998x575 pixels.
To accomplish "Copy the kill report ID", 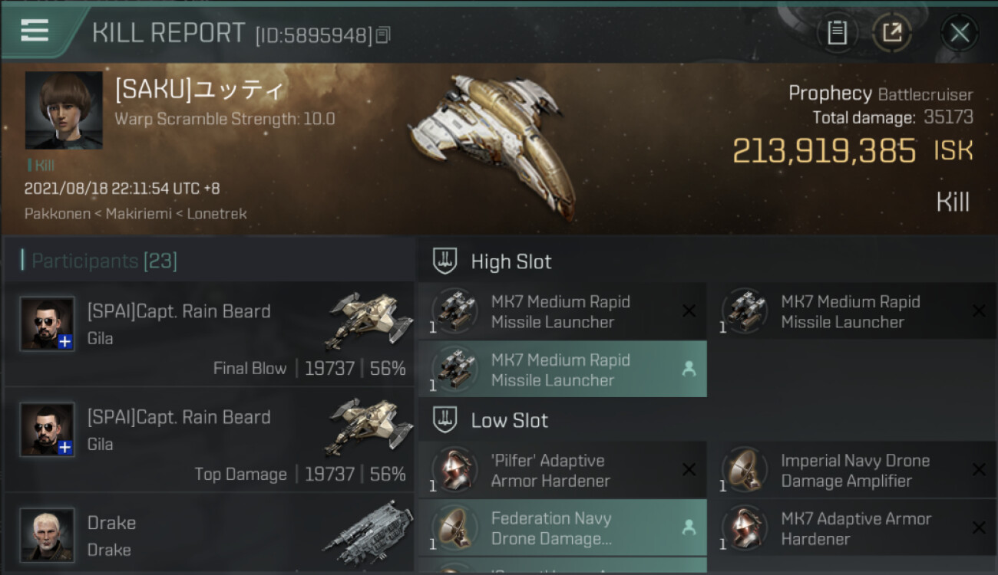I will (x=383, y=34).
